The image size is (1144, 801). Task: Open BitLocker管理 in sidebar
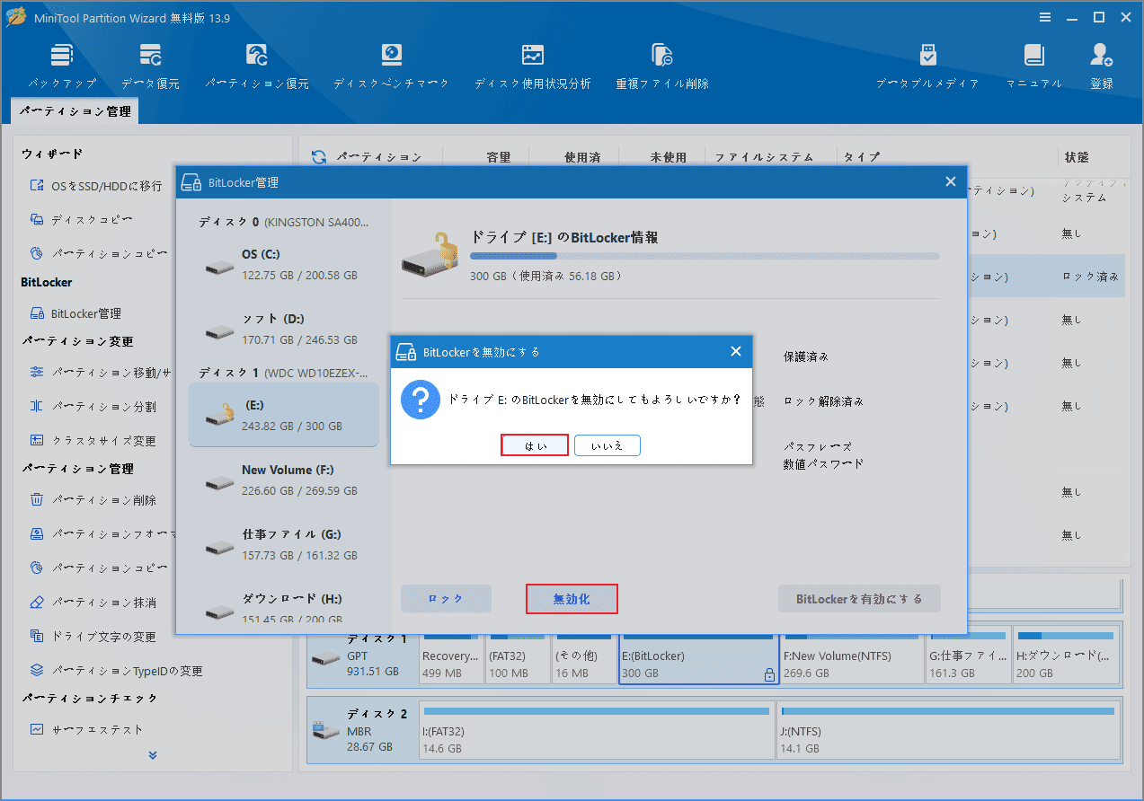(x=75, y=313)
